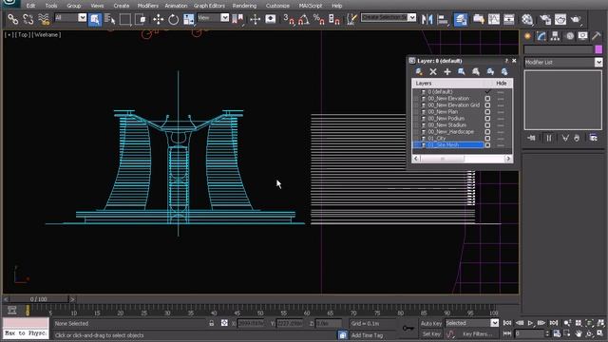The width and height of the screenshot is (608, 342).
Task: Click the Render Production teapot icon
Action: click(x=576, y=19)
